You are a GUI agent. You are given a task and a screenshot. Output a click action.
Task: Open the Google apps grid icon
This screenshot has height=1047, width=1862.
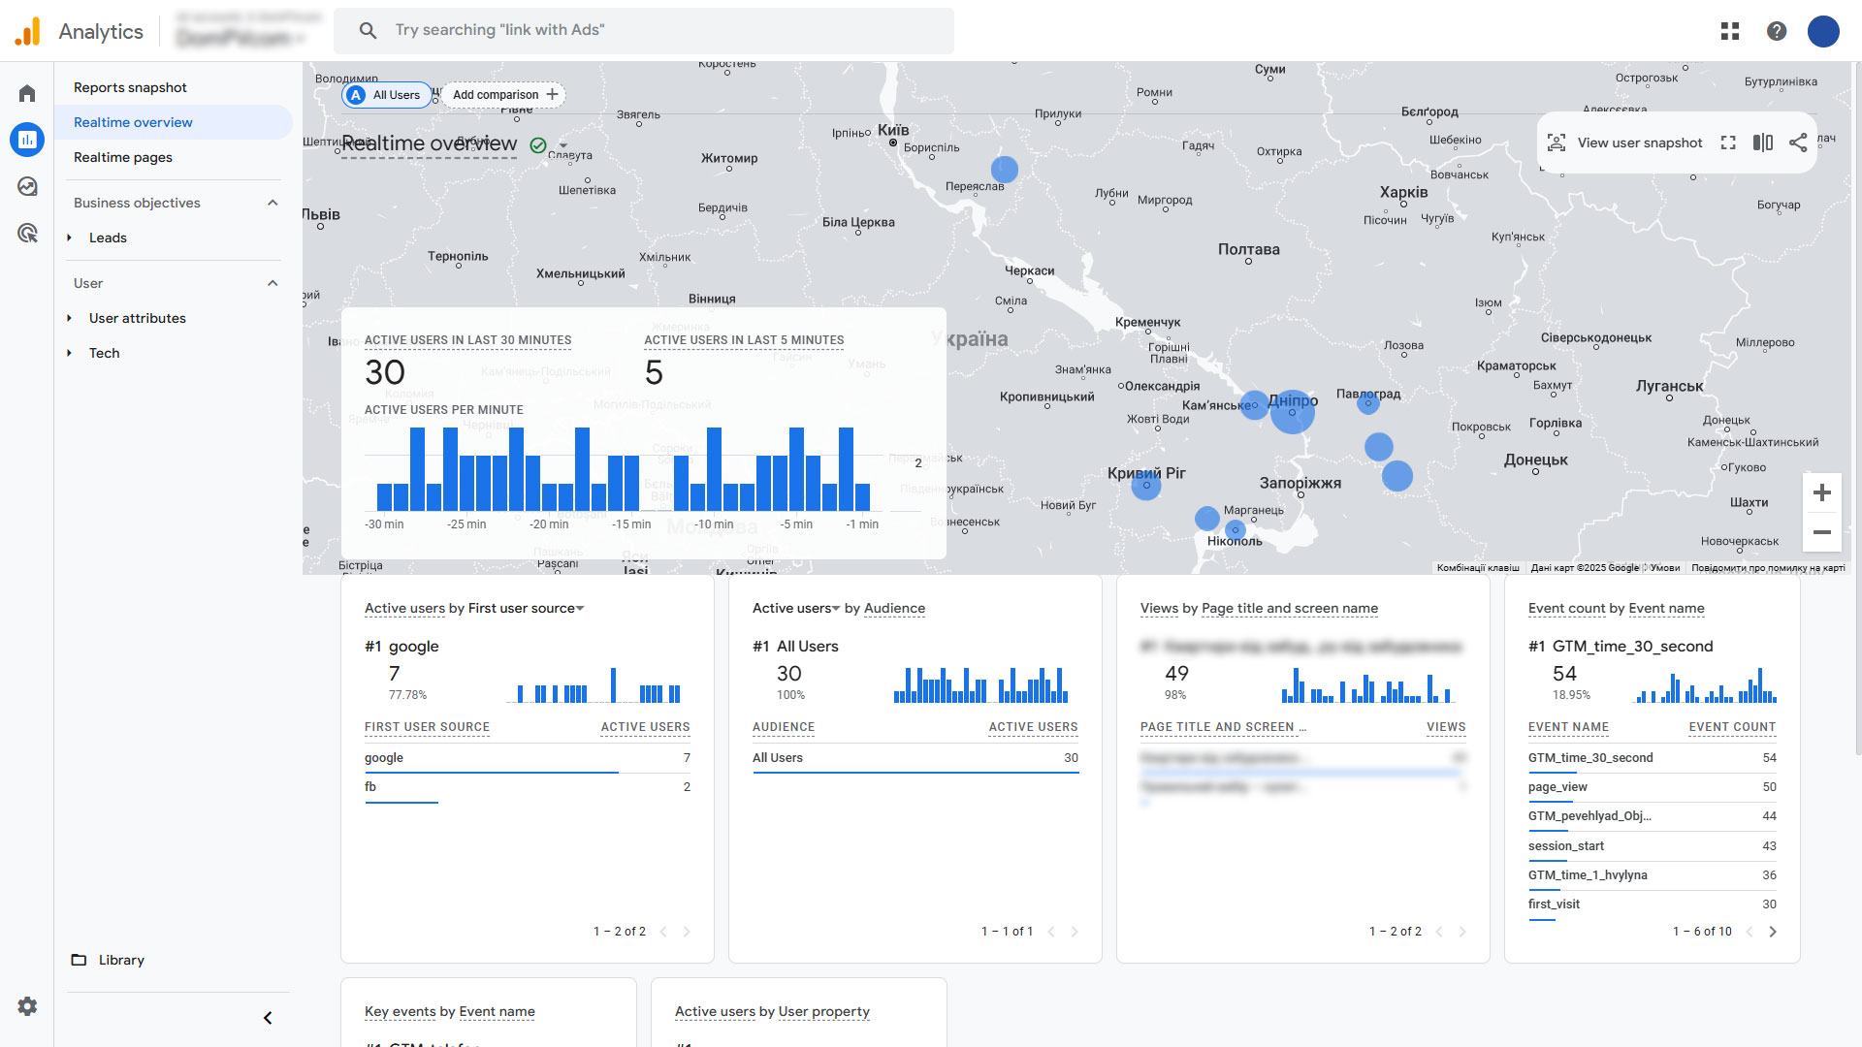pos(1729,31)
